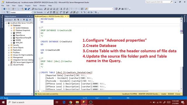Refresh Object Explorer with the refresh icon

pos(27,20)
